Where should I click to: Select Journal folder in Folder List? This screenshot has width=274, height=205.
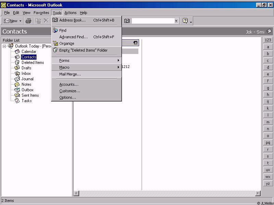27,79
